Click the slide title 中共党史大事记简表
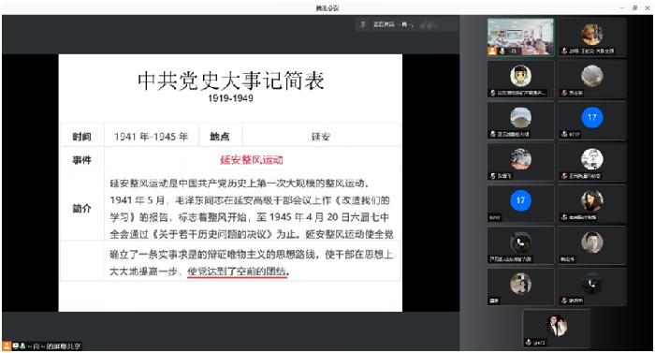This screenshot has height=353, width=655. point(230,81)
